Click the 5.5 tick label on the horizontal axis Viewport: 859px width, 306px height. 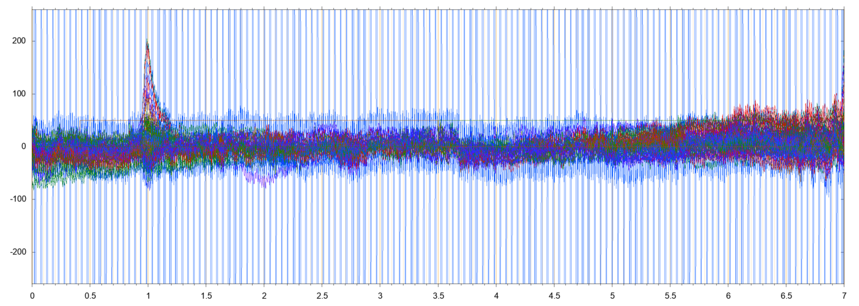(x=670, y=295)
